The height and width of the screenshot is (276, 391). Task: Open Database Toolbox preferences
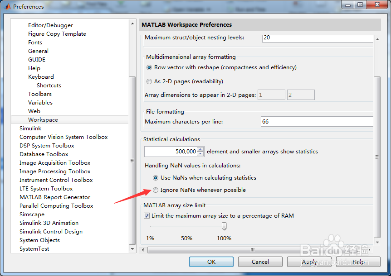(44, 154)
